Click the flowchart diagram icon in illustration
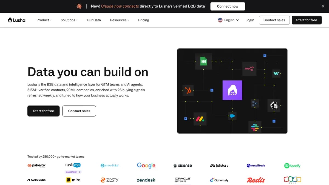The height and width of the screenshot is (185, 329). 255,103
